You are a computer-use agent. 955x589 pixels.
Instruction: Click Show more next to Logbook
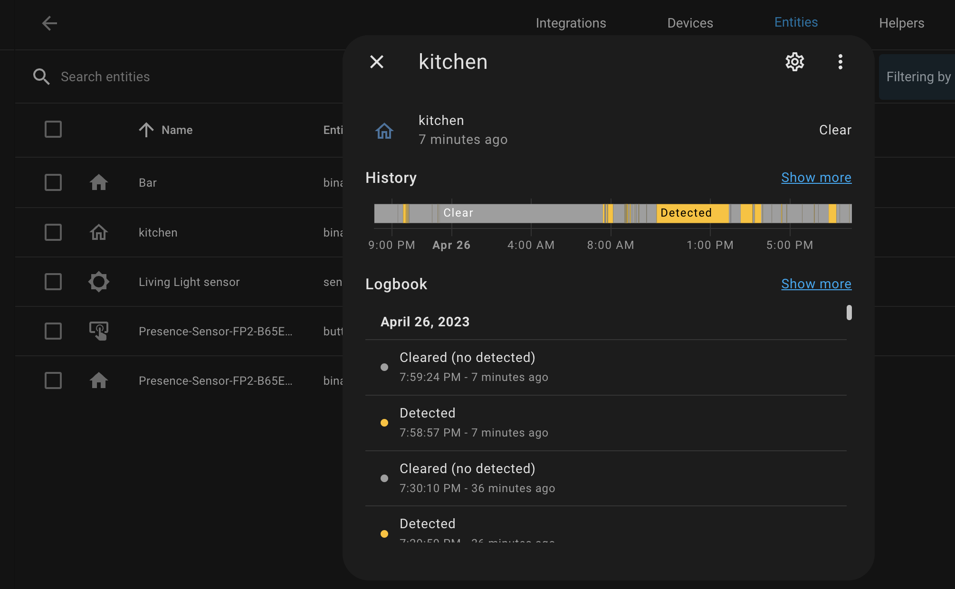[x=816, y=284]
